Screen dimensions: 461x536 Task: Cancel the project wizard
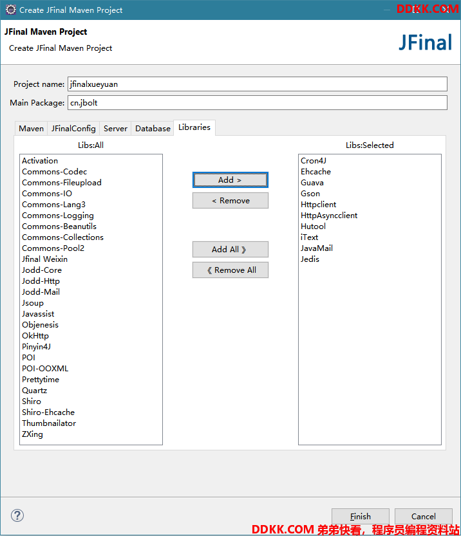click(424, 516)
